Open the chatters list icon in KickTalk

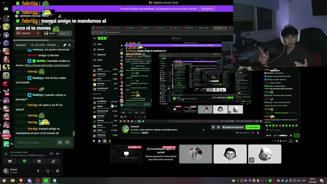(69, 45)
